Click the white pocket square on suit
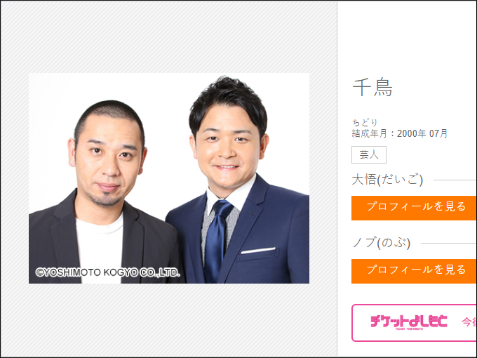 coord(258,251)
